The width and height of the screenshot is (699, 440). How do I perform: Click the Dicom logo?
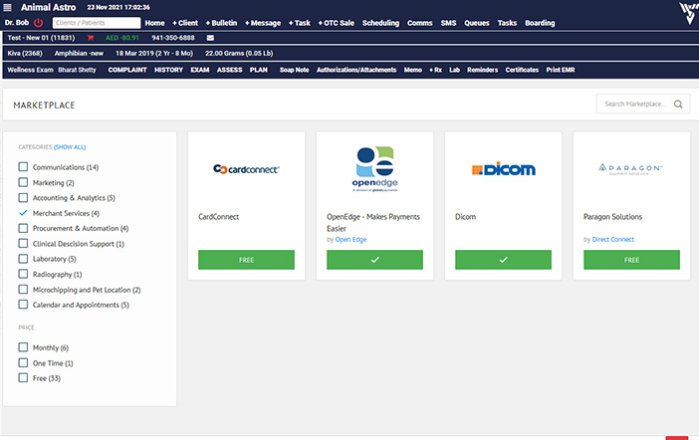click(504, 169)
